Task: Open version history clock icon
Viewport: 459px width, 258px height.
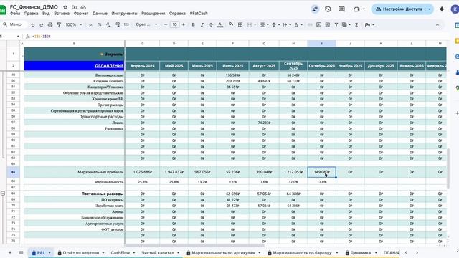Action: 328,9
